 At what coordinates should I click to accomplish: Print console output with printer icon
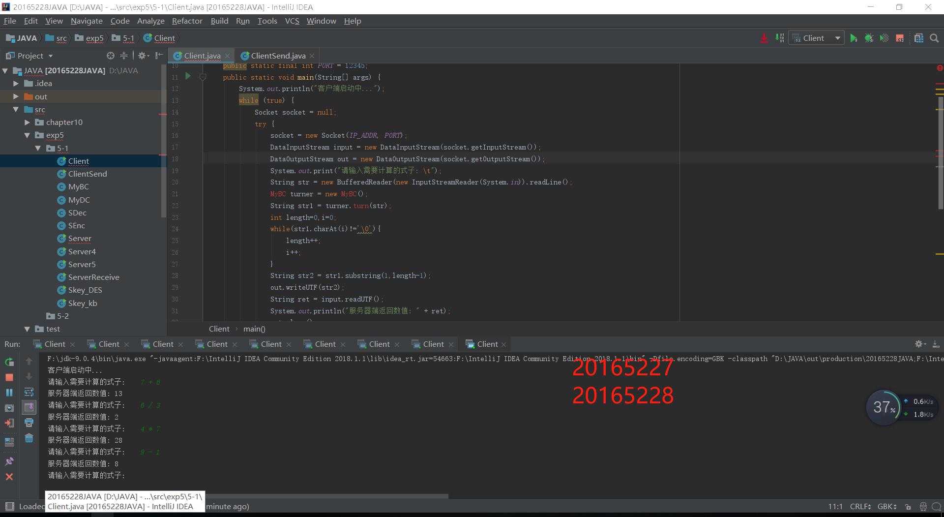click(29, 423)
